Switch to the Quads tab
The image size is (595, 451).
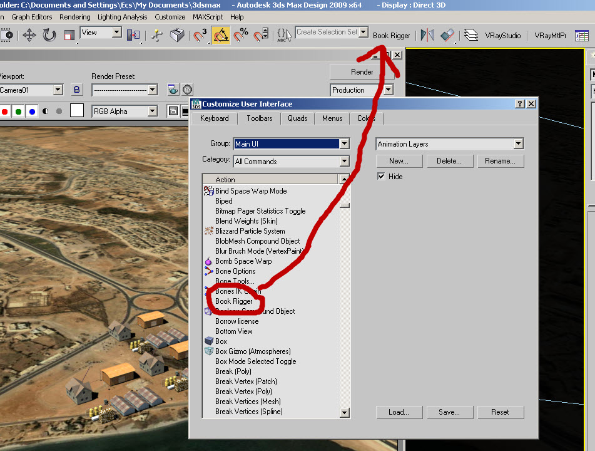(x=298, y=118)
